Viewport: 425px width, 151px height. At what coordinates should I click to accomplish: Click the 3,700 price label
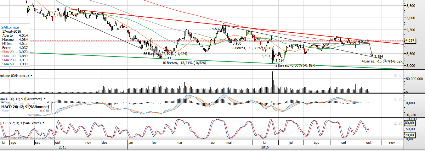pyautogui.click(x=148, y=49)
